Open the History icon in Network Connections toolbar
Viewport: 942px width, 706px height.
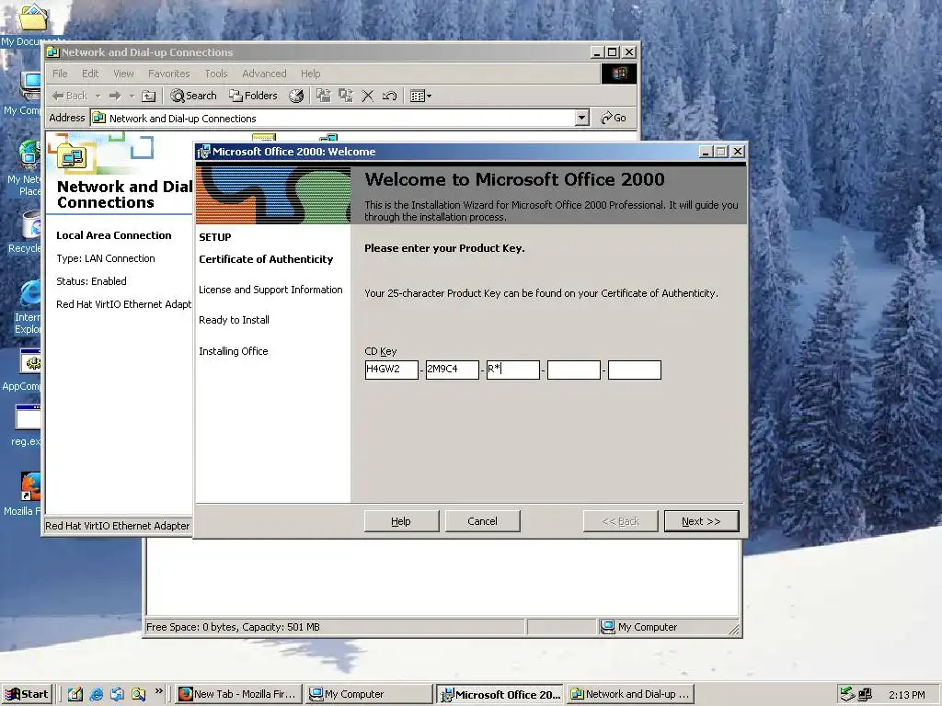tap(296, 96)
